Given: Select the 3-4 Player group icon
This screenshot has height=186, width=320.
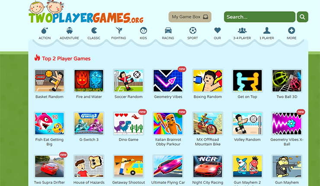Looking at the screenshot, I should (242, 31).
